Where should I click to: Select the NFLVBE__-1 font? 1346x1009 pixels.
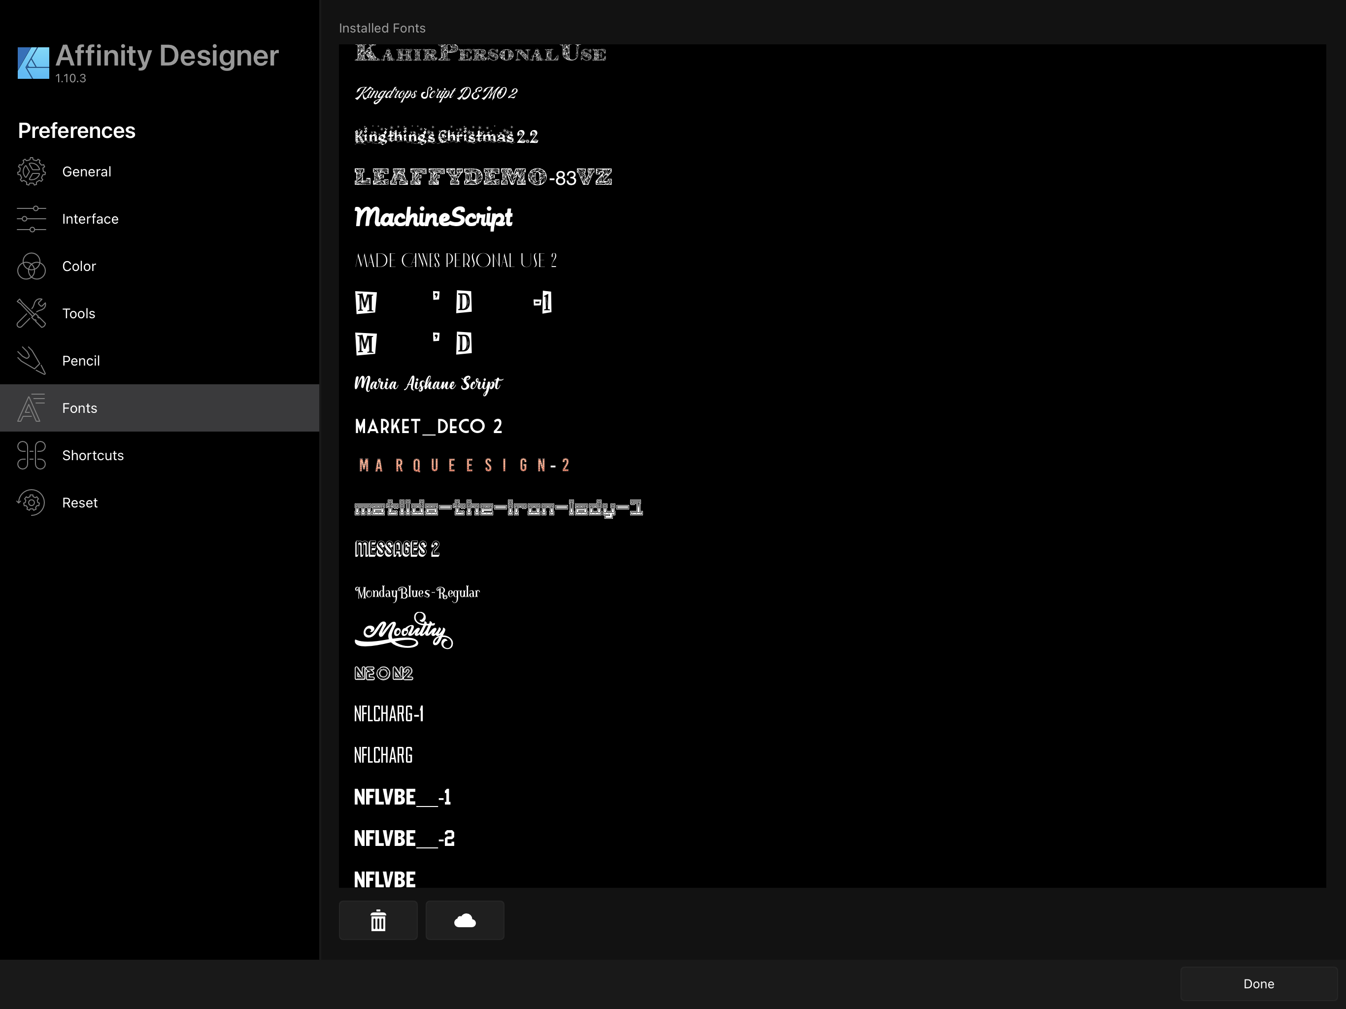402,797
